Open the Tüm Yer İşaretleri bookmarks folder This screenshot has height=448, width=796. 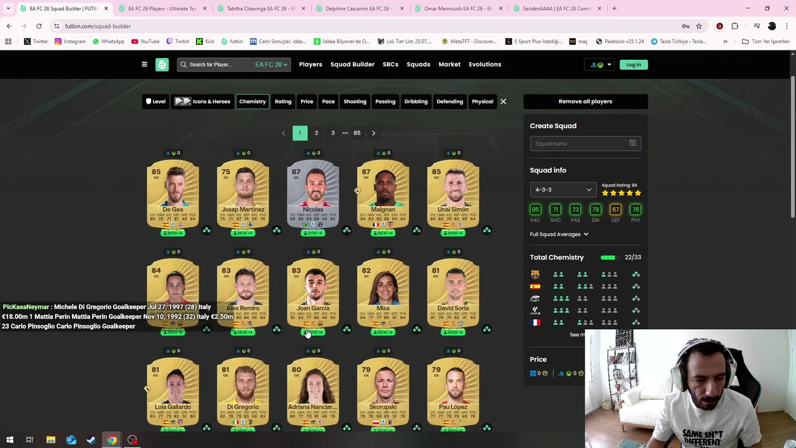[766, 41]
